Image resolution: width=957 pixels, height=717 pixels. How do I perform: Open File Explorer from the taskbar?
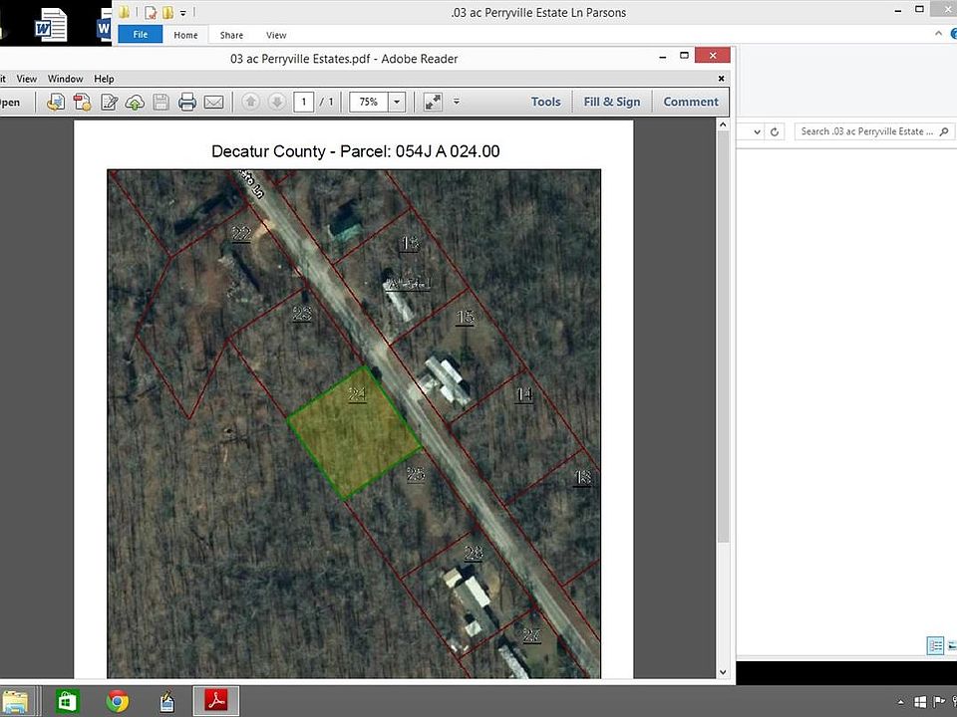pos(17,701)
